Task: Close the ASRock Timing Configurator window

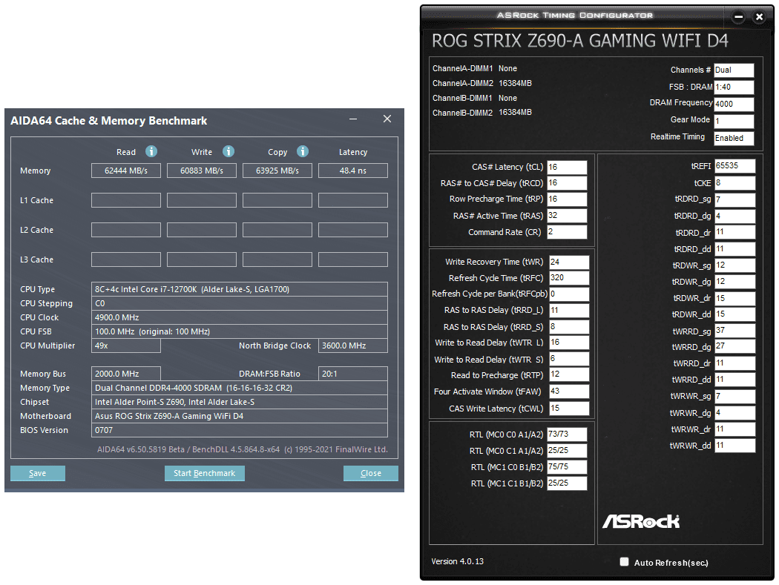Action: click(x=759, y=17)
